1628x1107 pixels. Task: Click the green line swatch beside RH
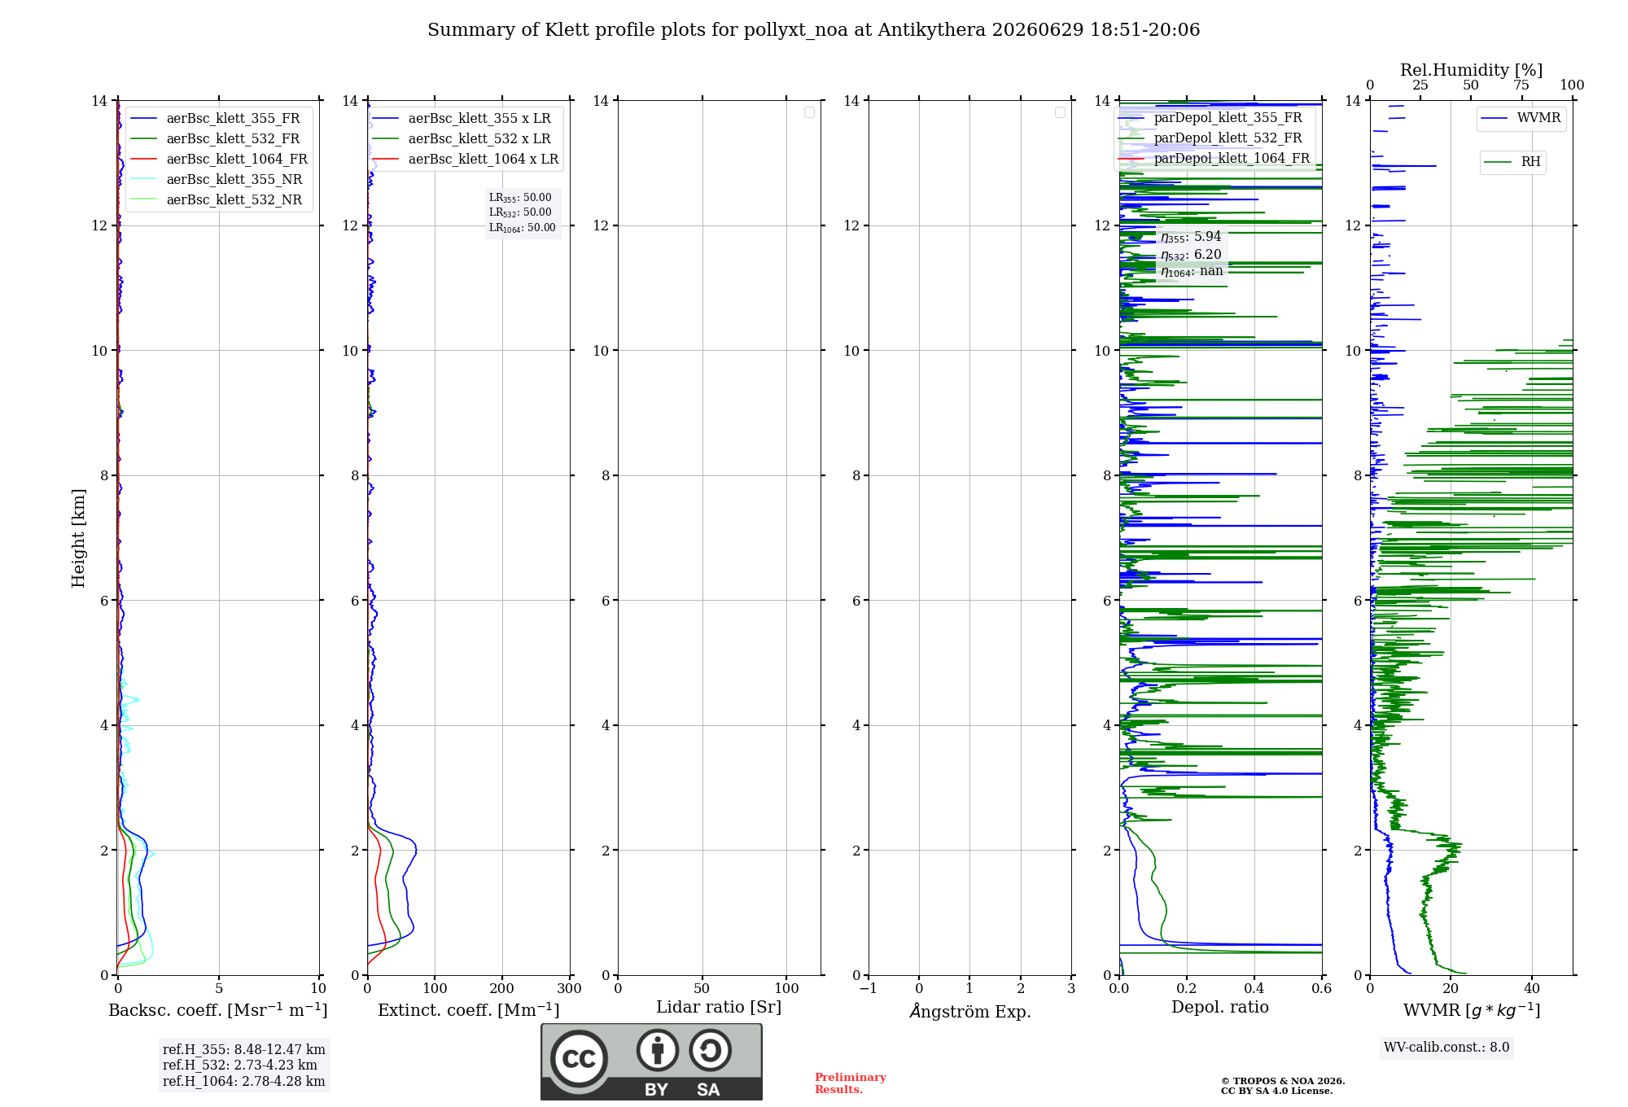(x=1499, y=163)
